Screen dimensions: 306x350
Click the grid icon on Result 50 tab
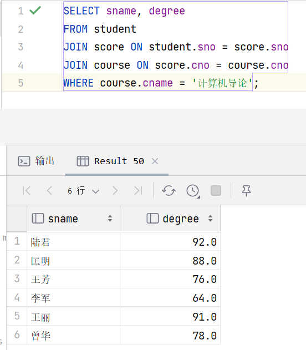pos(83,161)
